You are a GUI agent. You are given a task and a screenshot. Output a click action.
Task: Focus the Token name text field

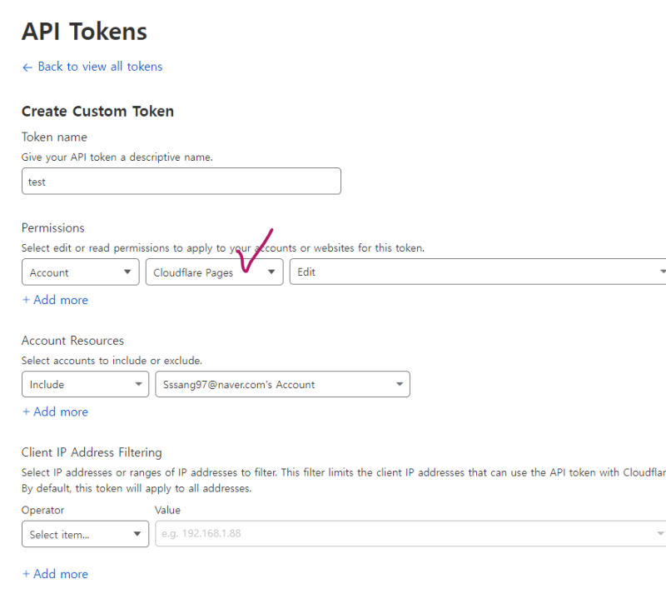click(181, 182)
